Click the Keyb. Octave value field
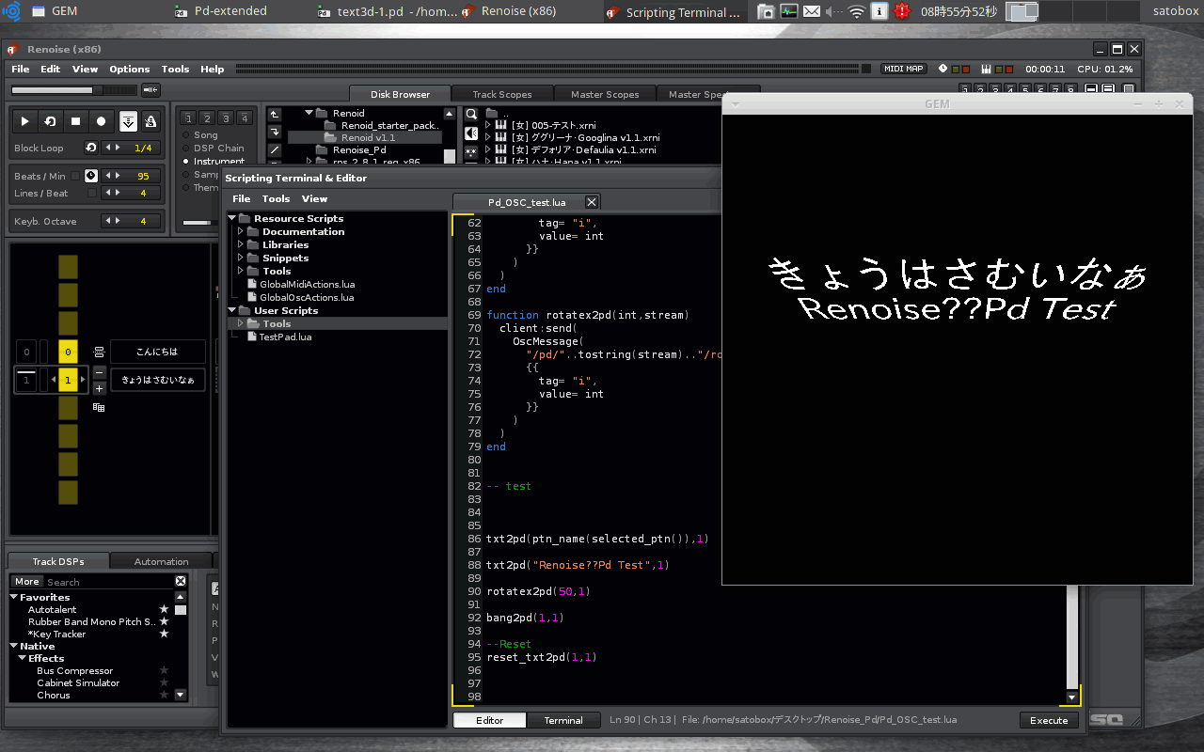1204x752 pixels. (x=143, y=221)
